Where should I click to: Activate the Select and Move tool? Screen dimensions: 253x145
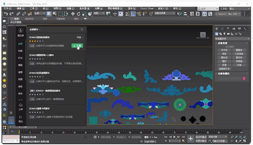coord(73,14)
